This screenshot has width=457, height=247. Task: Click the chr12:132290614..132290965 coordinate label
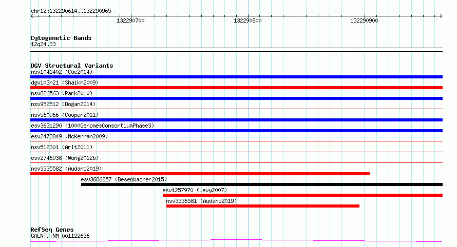pos(71,11)
